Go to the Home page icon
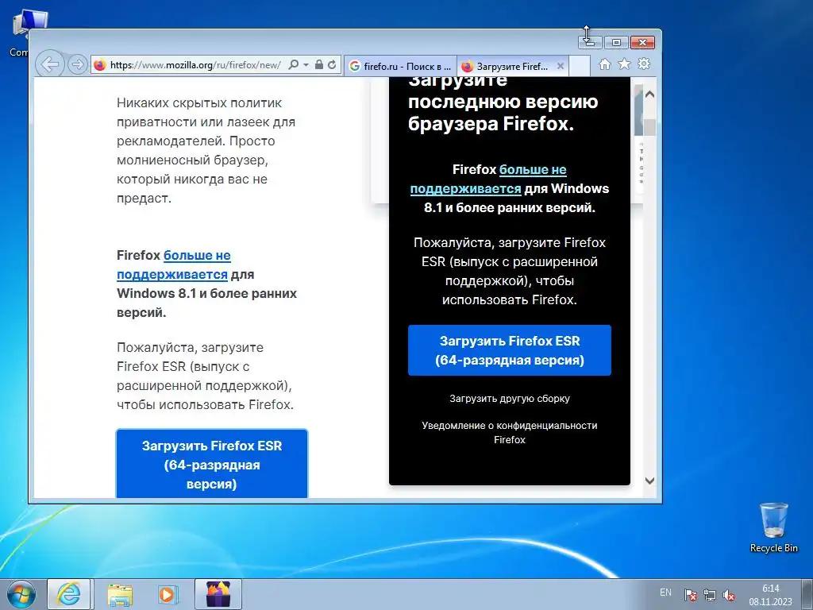Viewport: 813px width, 610px height. [604, 64]
